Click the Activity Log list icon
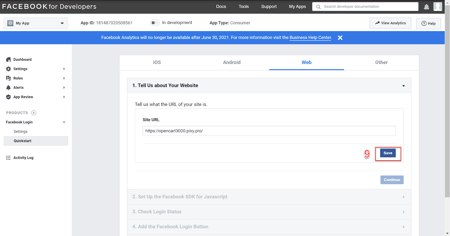This screenshot has width=450, height=236. click(x=8, y=158)
